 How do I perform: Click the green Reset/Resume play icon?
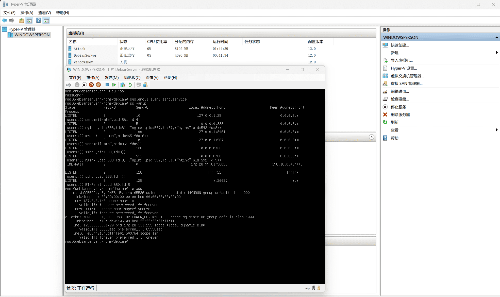coord(114,85)
